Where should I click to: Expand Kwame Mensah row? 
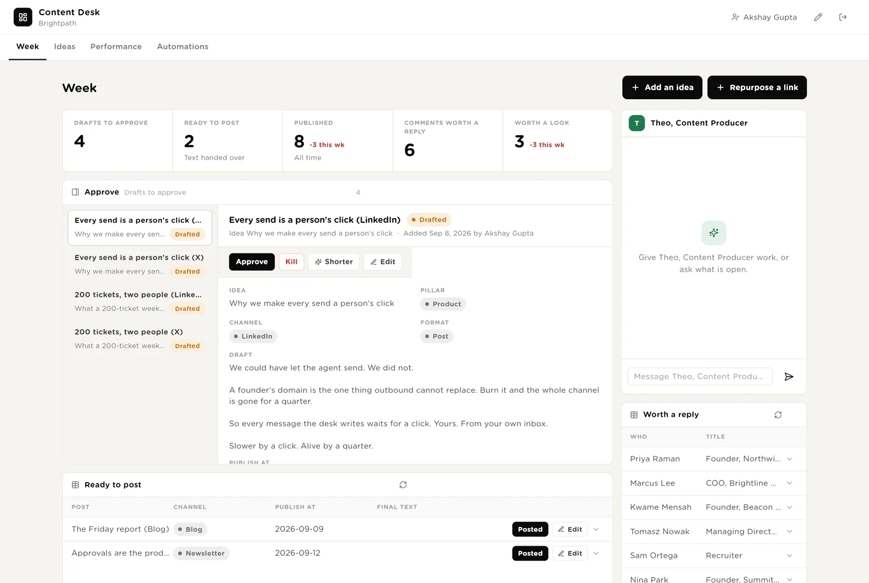790,508
